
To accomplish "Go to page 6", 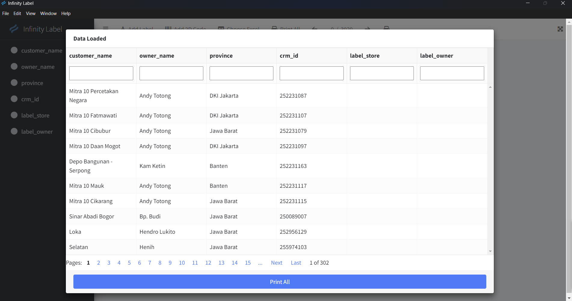I will 139,263.
